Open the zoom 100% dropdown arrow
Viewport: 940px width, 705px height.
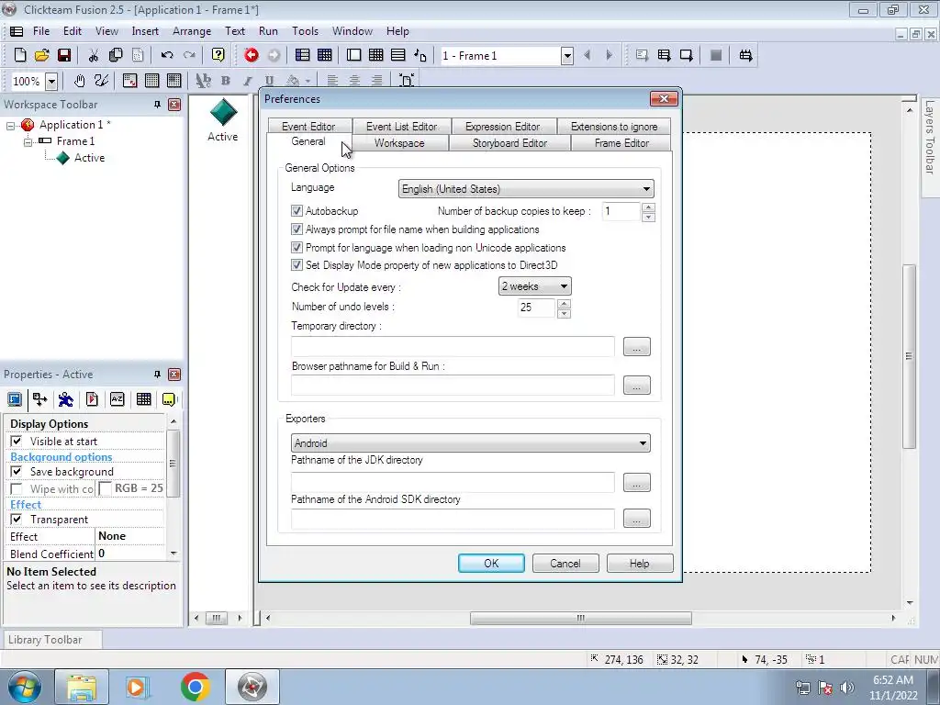(x=51, y=81)
